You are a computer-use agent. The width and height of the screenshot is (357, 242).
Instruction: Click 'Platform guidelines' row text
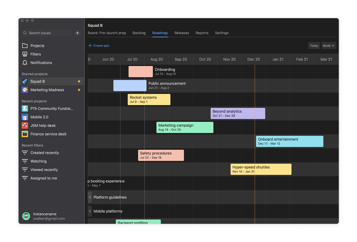click(110, 197)
